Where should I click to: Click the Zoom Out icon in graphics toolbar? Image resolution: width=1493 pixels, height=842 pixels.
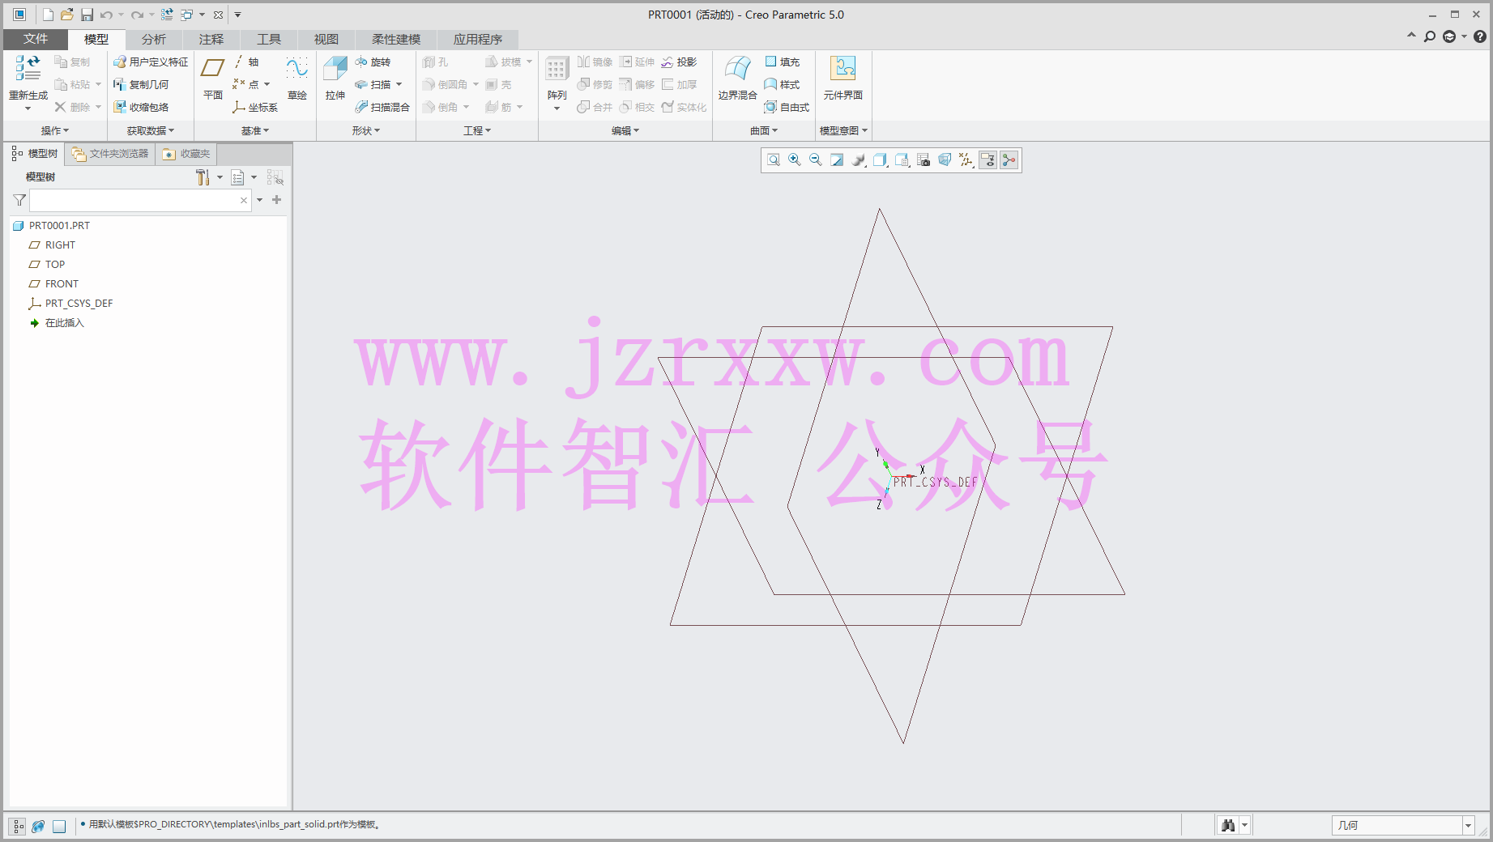tap(816, 160)
